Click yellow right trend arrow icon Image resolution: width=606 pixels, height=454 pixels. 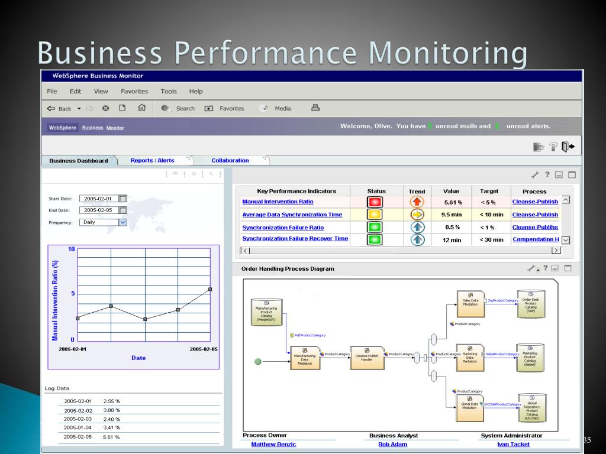pos(417,214)
